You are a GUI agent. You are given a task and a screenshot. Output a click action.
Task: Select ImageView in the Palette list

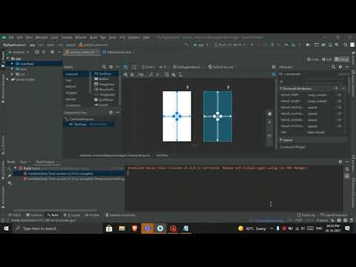[x=105, y=84]
